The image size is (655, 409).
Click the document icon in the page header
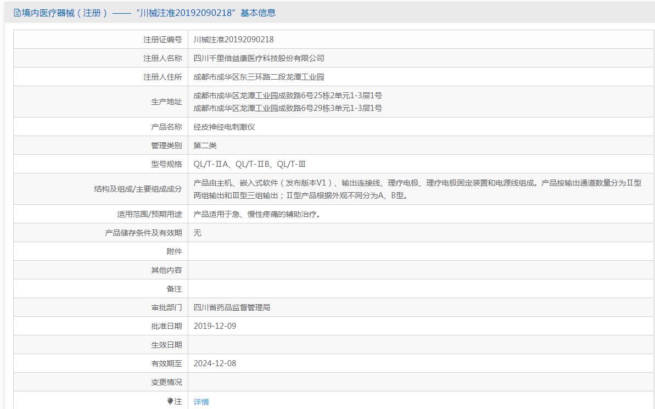17,13
